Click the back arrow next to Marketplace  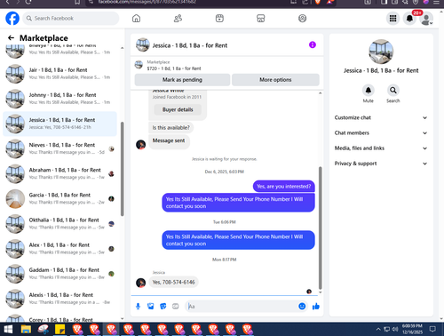click(x=11, y=37)
